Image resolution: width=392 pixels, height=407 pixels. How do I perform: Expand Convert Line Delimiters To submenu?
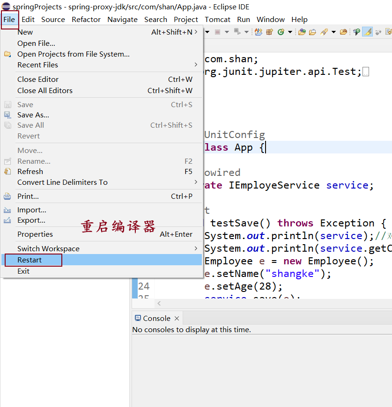pos(102,182)
